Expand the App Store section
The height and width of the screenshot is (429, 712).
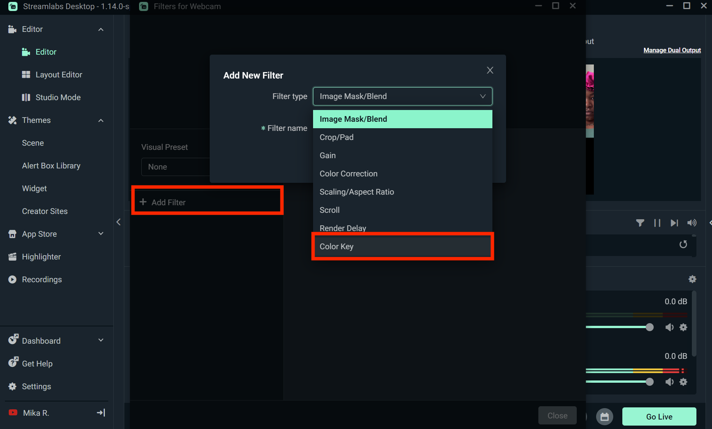[101, 234]
